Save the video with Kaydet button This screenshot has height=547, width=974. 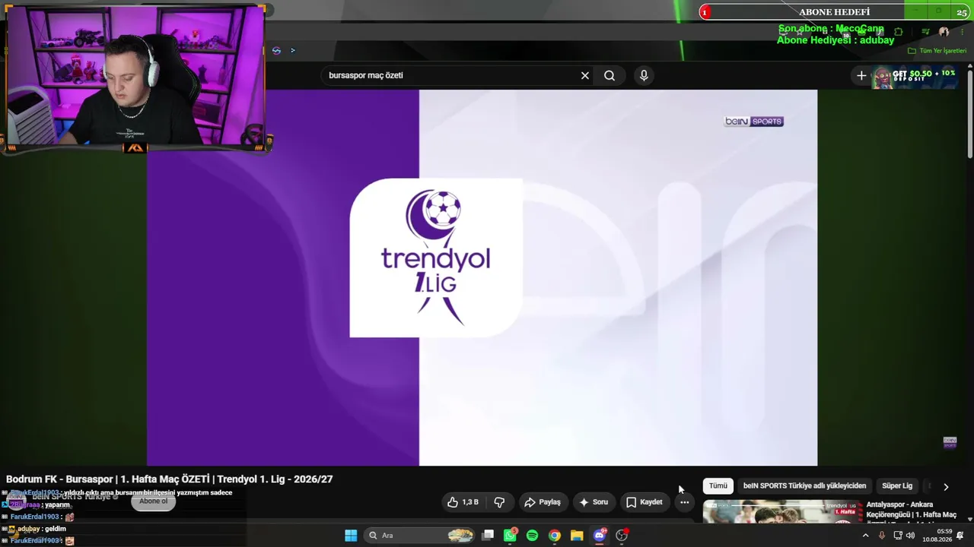(x=645, y=502)
